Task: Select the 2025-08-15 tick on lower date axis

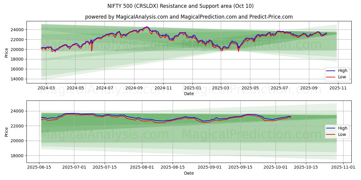Action: click(x=173, y=167)
